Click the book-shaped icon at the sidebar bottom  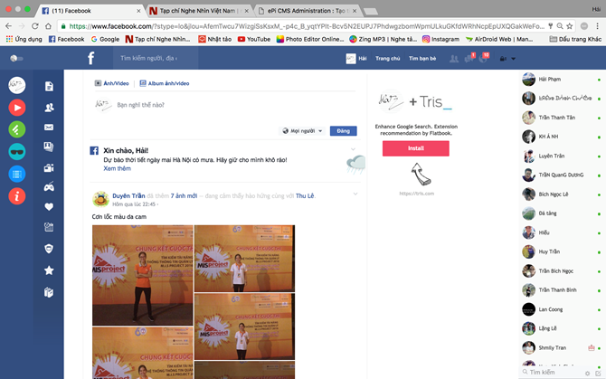[x=49, y=292]
